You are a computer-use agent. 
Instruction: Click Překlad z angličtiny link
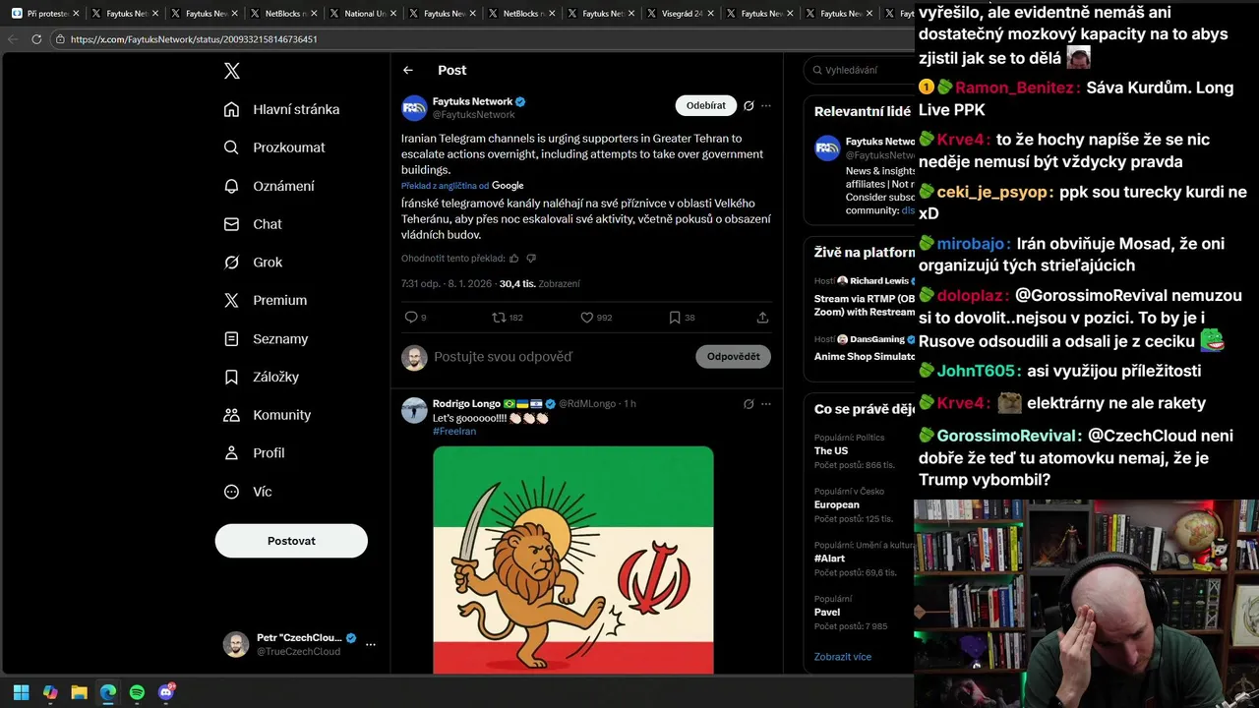point(445,186)
